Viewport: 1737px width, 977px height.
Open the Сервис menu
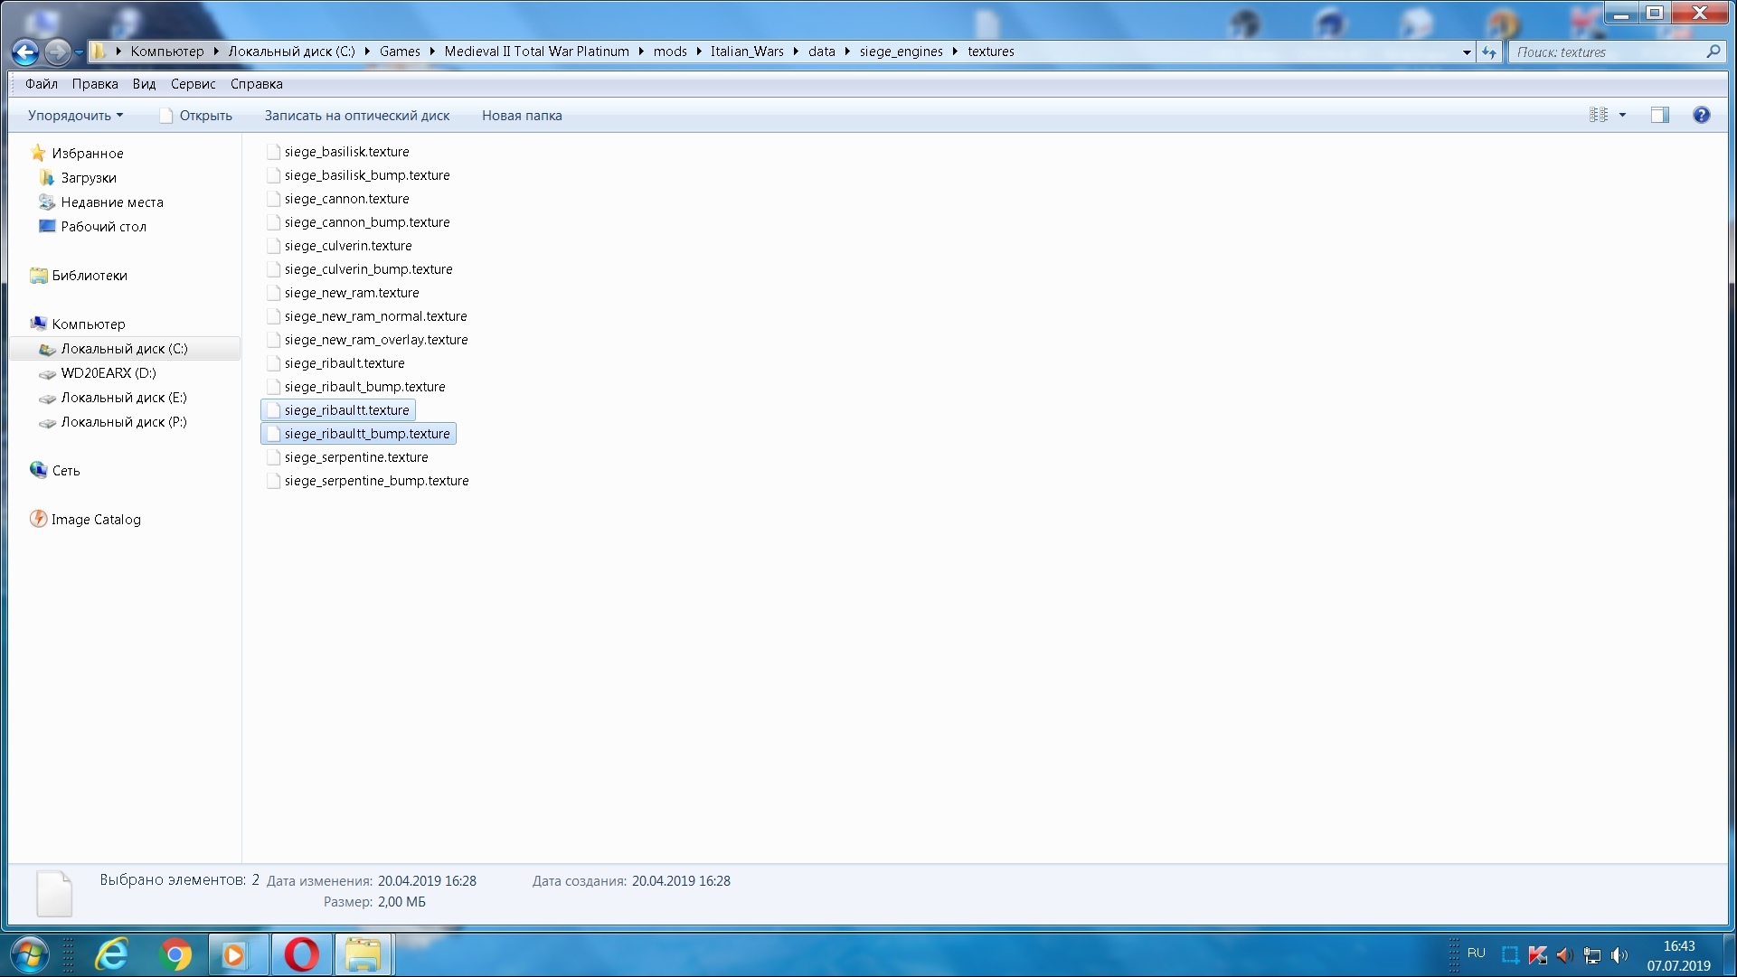click(193, 84)
